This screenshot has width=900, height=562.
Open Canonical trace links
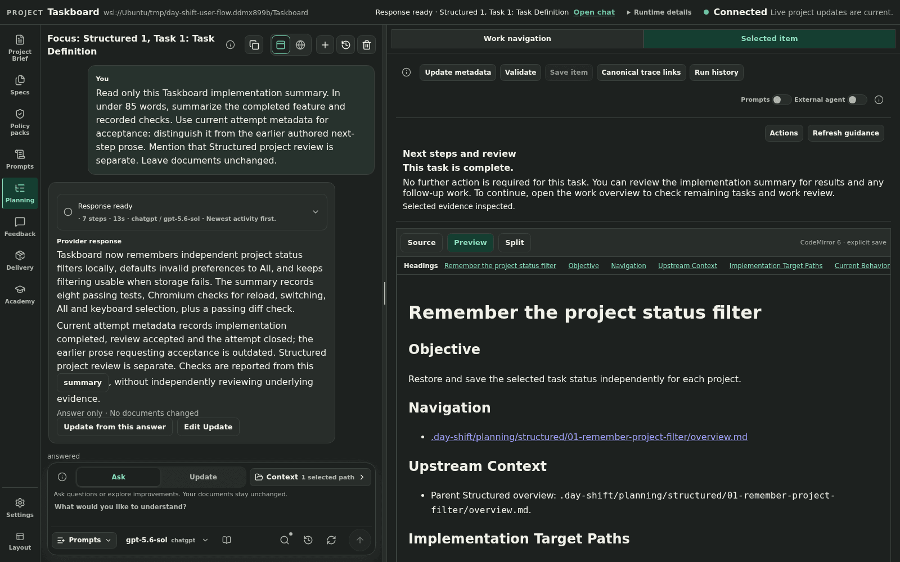[x=641, y=72]
